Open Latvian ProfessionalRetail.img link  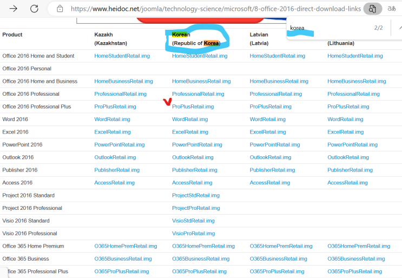[276, 94]
